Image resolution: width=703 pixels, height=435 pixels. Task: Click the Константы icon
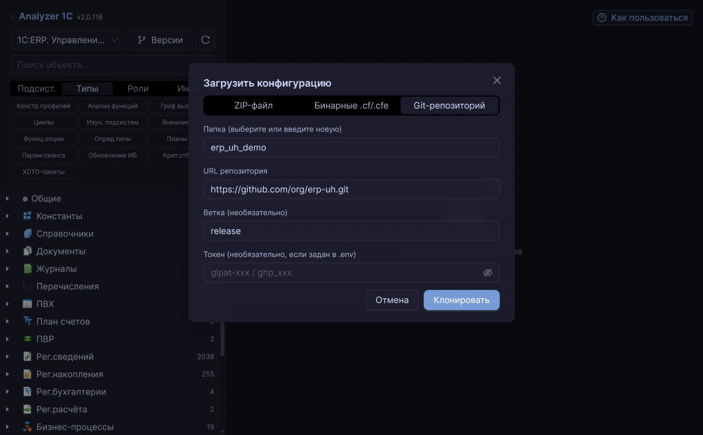coord(27,216)
